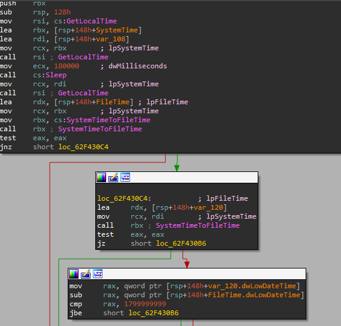Click the color picker icon on loc_62F430C4 node
Viewport: 341px width, 326px height.
[101, 177]
